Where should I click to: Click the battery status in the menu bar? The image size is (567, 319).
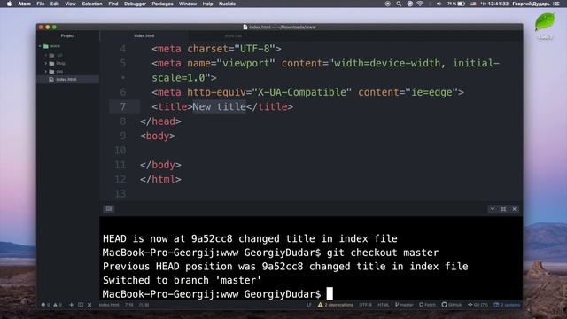pos(456,4)
